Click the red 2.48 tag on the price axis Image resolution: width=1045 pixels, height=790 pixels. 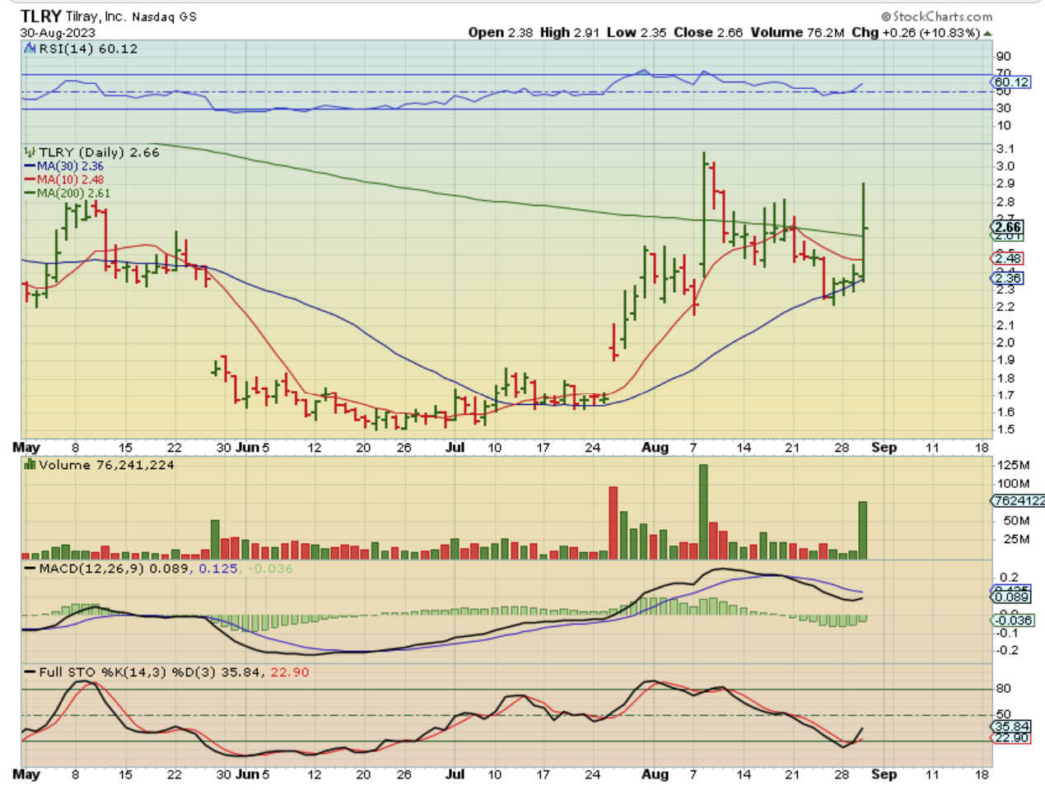[x=1008, y=258]
